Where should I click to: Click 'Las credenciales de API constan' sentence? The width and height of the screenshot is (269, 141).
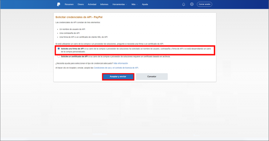pos(78,22)
